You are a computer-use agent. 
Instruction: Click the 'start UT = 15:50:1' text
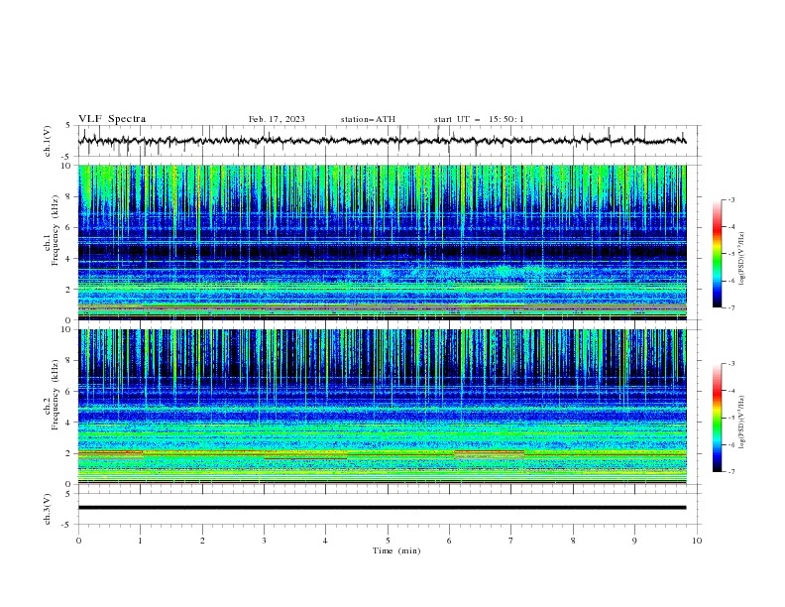(479, 119)
